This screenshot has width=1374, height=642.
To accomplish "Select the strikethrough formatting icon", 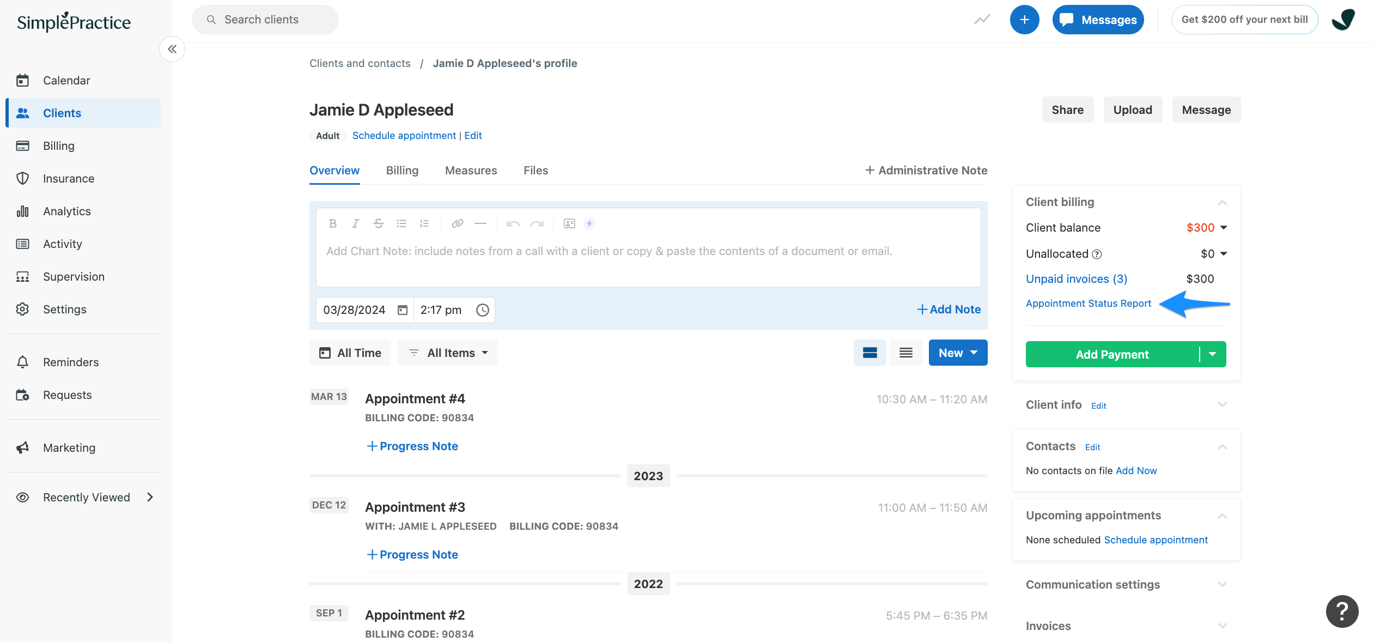I will click(x=378, y=223).
